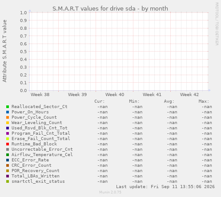
Task: Click the Cur: column header
Action: pos(100,101)
